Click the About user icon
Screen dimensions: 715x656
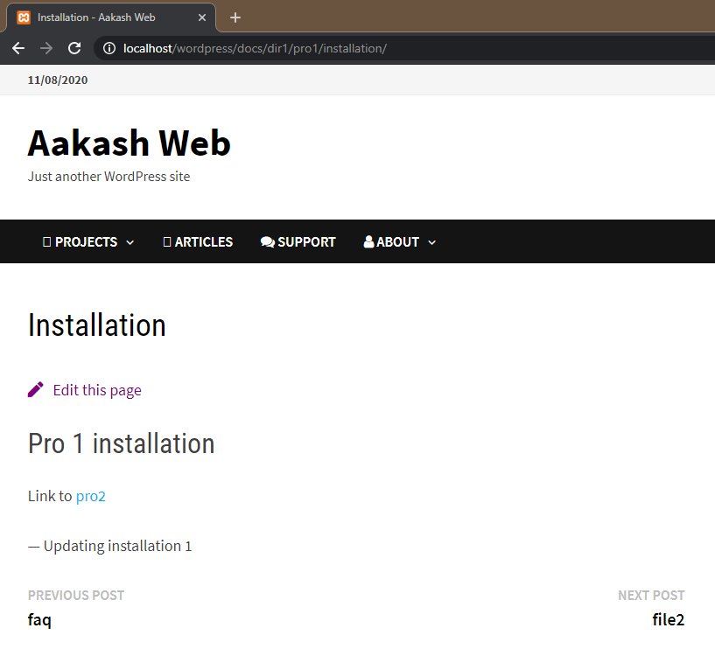[x=368, y=241]
